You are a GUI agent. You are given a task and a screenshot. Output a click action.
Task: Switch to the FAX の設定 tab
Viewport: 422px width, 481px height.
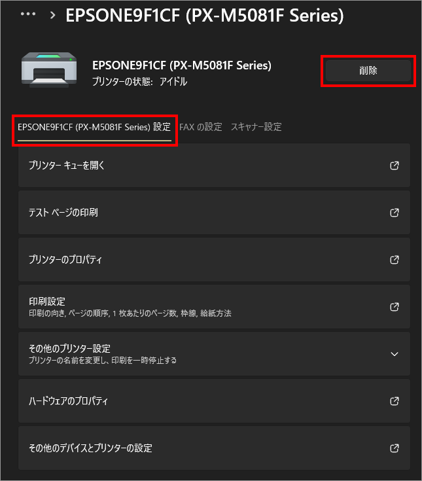tap(201, 127)
